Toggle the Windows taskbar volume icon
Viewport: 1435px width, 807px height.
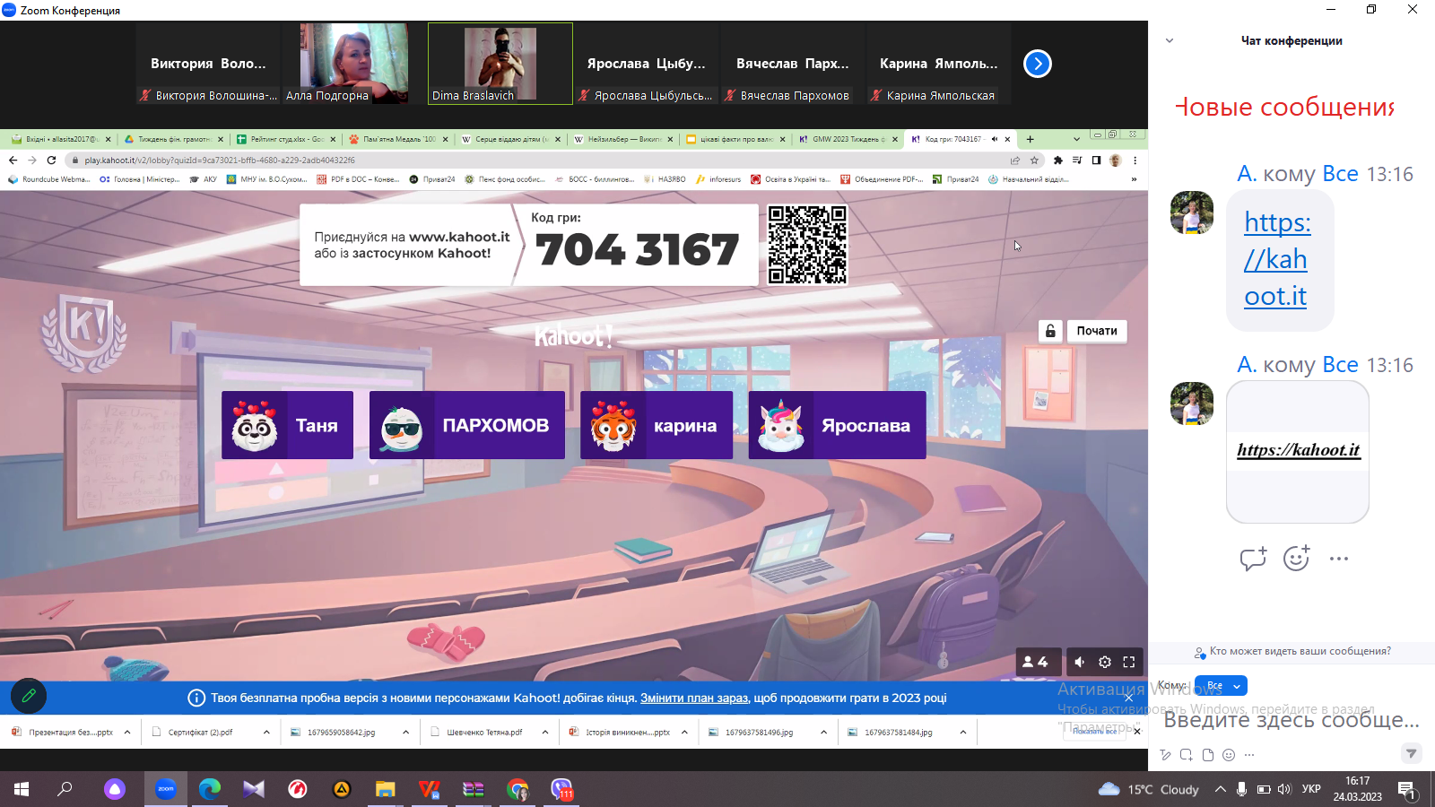[x=1284, y=789]
